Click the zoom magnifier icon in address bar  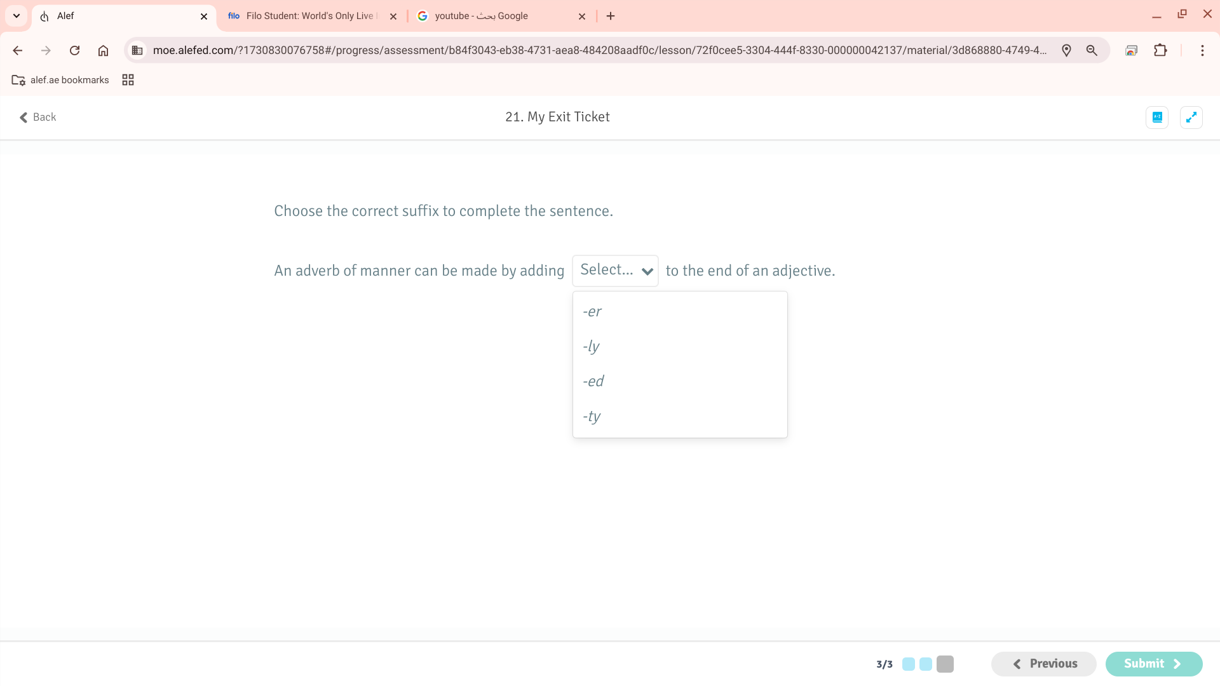1092,51
